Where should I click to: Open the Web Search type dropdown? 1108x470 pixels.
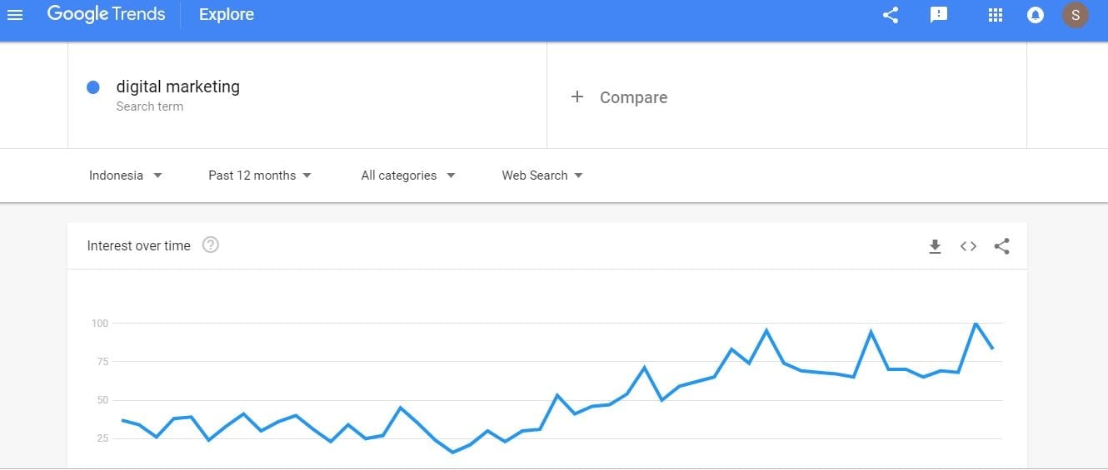click(542, 176)
